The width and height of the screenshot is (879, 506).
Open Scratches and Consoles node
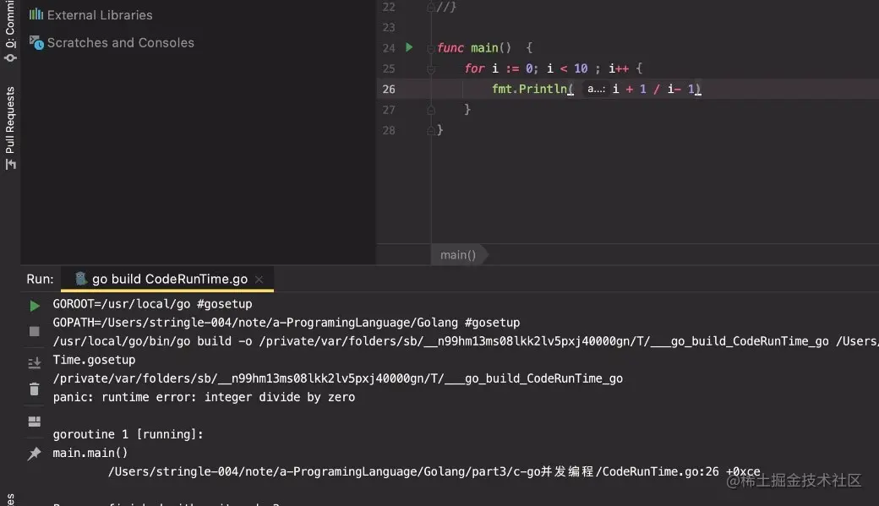(x=112, y=42)
